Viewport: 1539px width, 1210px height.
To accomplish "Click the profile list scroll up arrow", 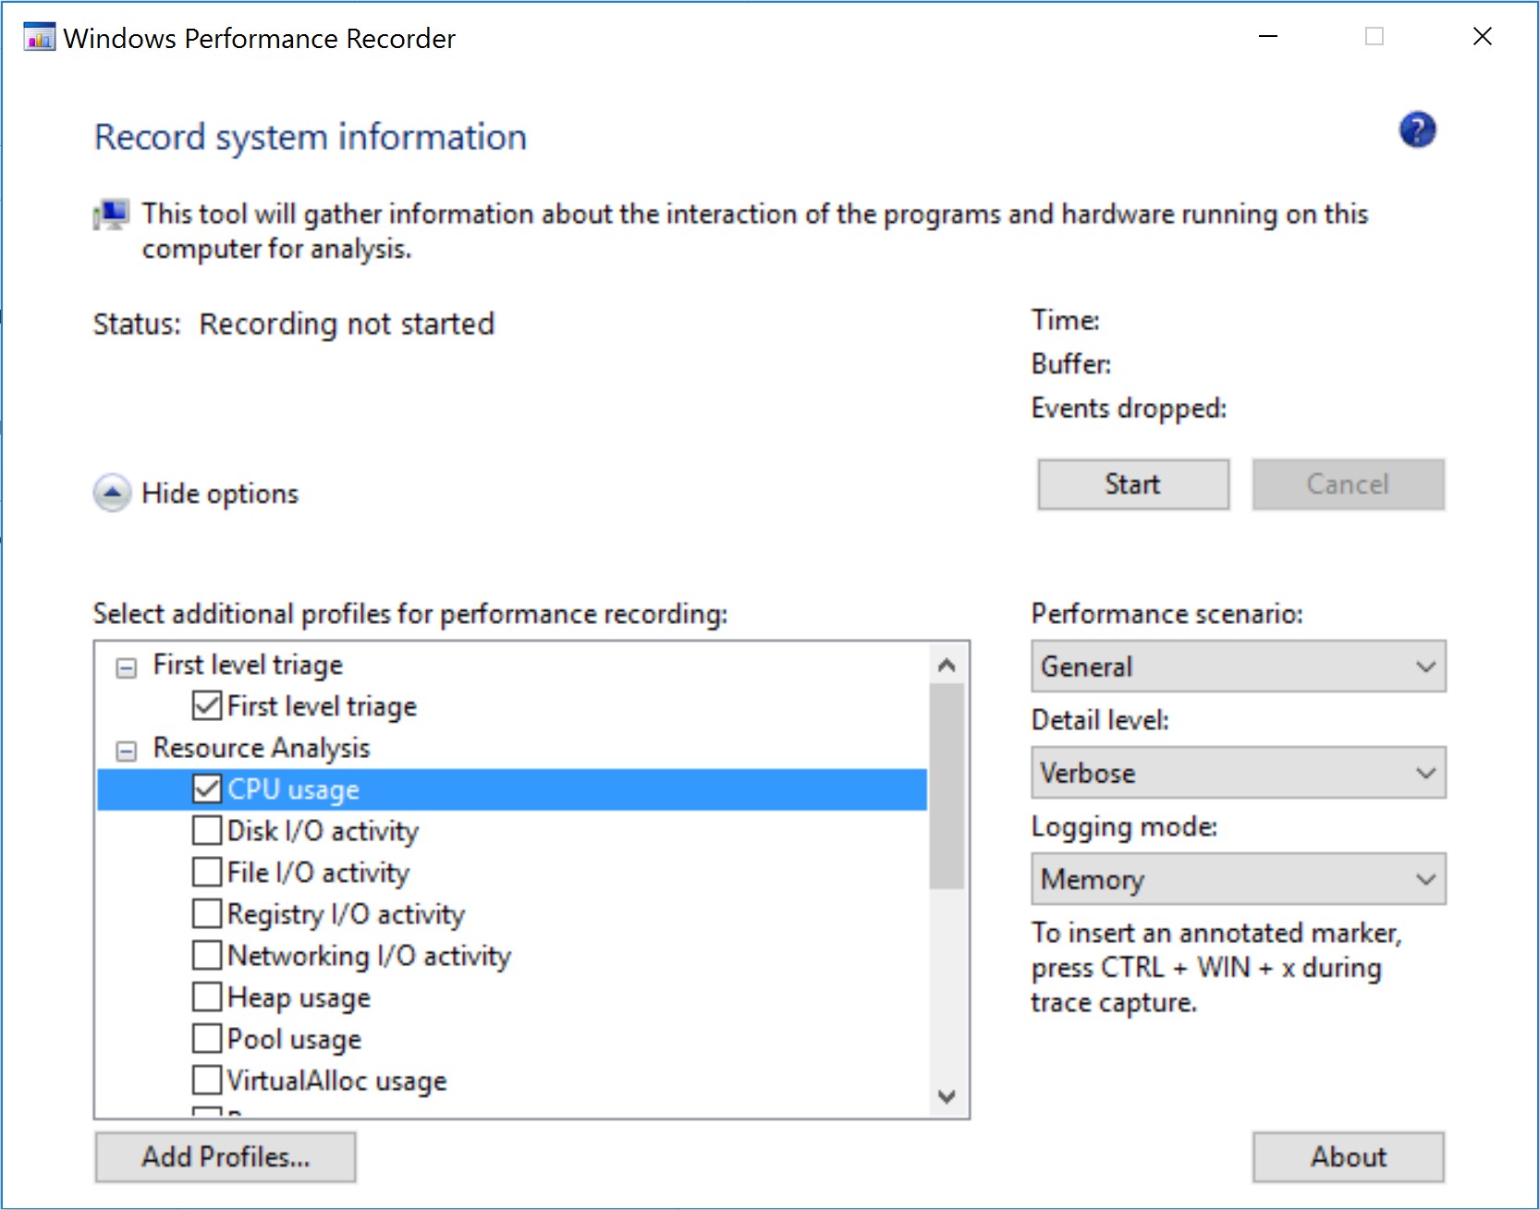I will point(947,665).
